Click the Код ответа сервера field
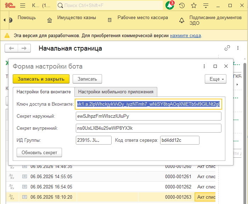 [x=180, y=140]
